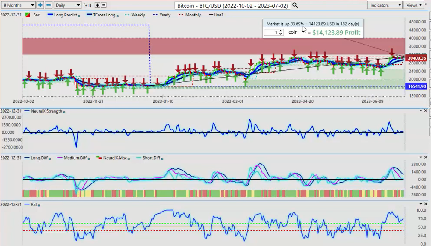Image resolution: width=431 pixels, height=246 pixels.
Task: Click the 2023-06-09 date axis label
Action: 372,101
